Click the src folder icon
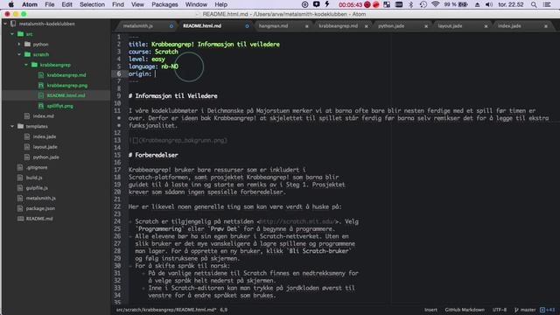Screen dimensions: 560x315 tap(21, 34)
